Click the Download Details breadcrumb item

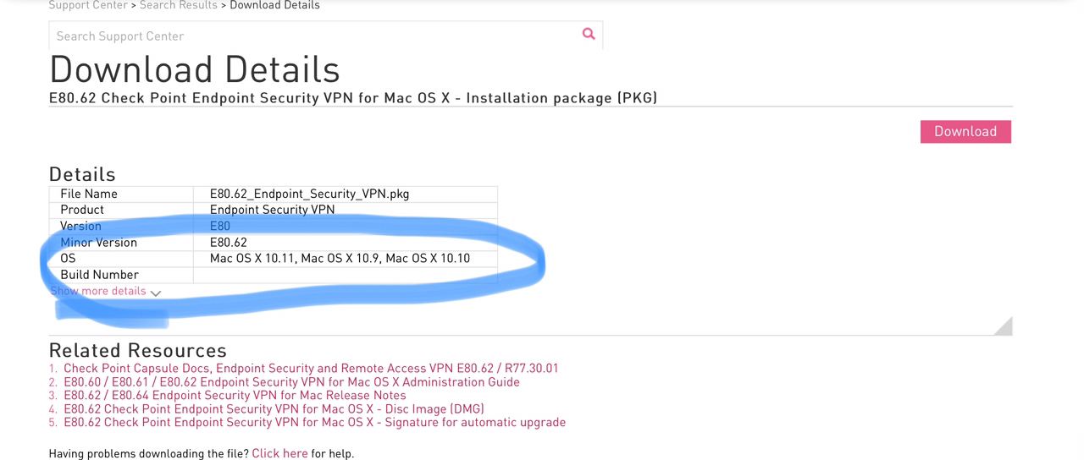[x=274, y=5]
